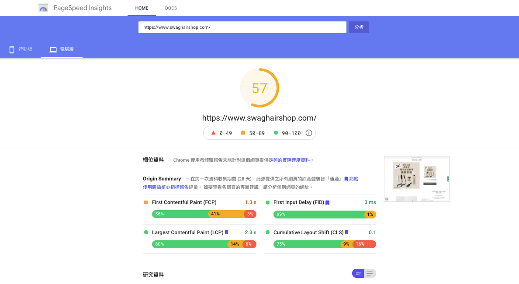Click the 分析 analyze button
The image size is (519, 284).
tap(359, 27)
